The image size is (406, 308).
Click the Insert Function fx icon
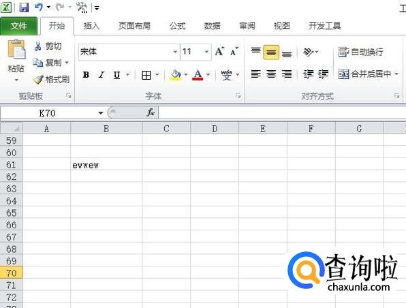click(x=151, y=112)
